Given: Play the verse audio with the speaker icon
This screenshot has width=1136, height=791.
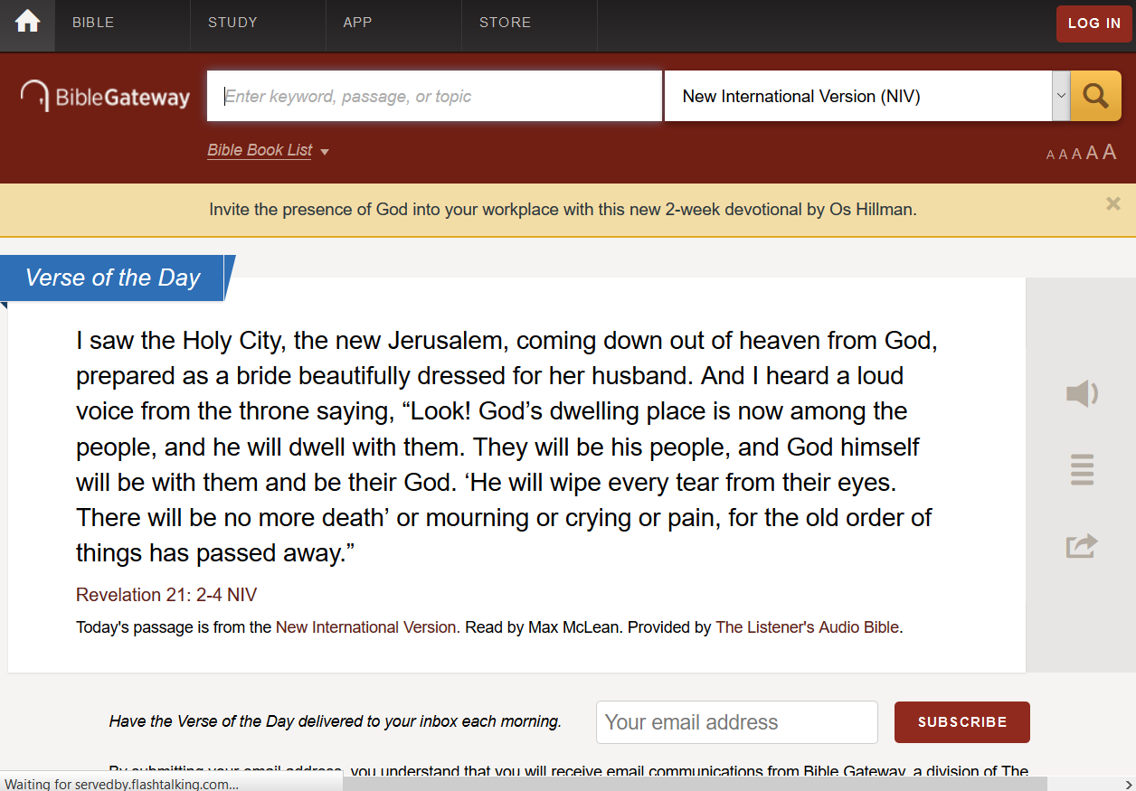Looking at the screenshot, I should click(1081, 393).
